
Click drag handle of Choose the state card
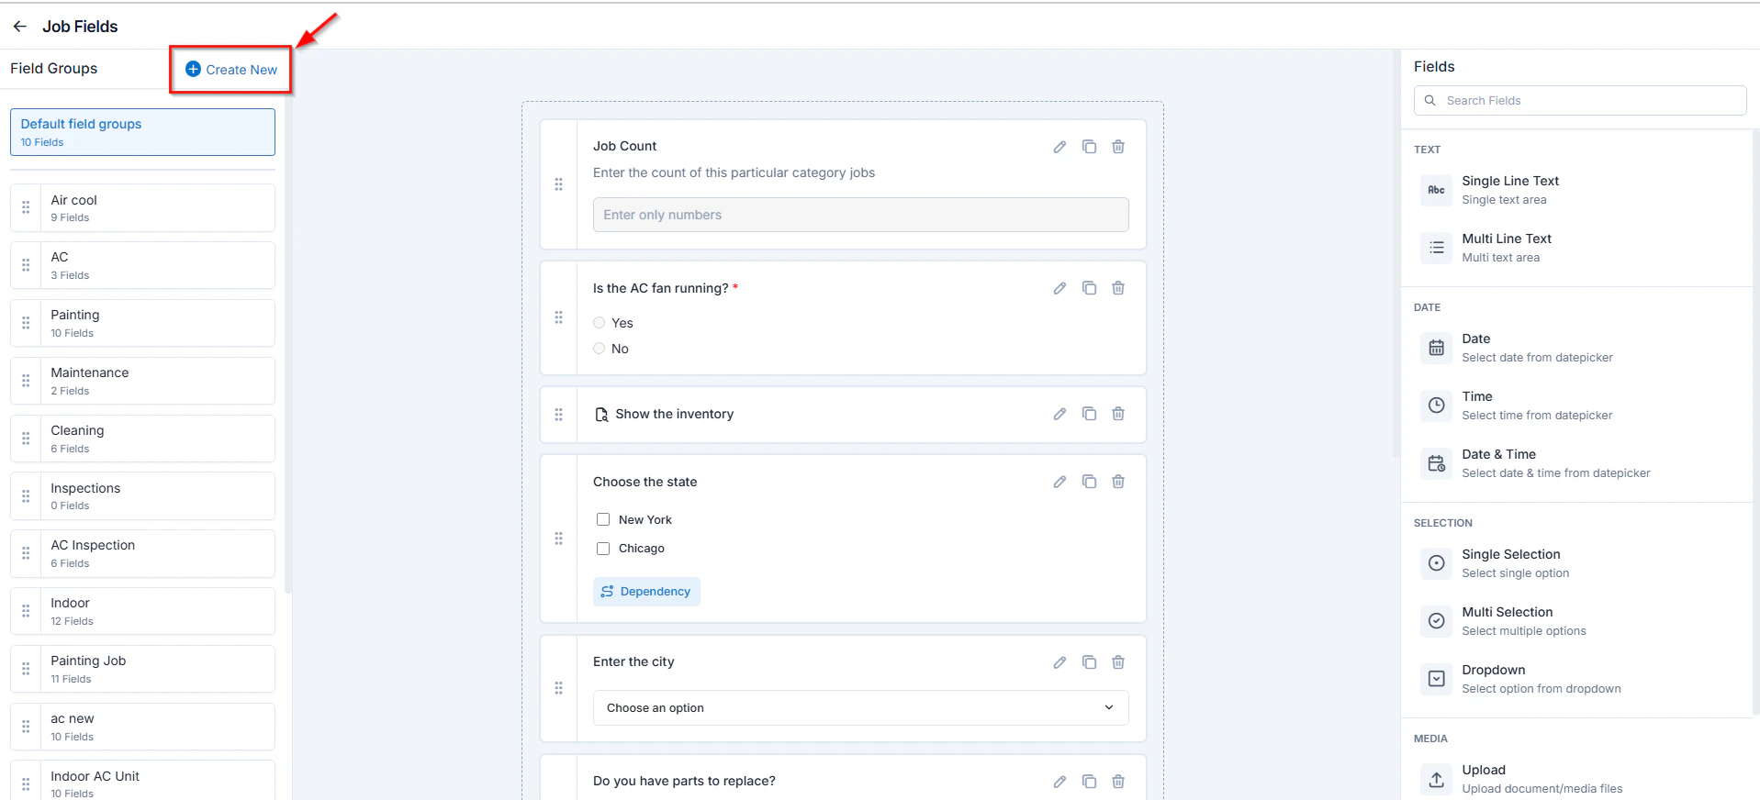tap(558, 539)
